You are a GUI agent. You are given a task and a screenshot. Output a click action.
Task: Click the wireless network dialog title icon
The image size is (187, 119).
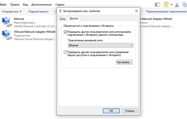61,11
